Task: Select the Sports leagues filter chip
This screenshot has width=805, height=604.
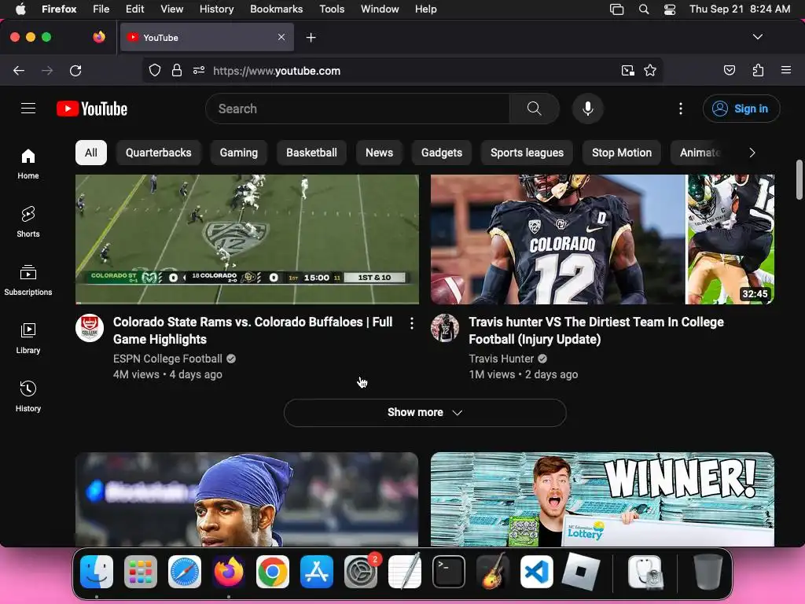Action: tap(527, 153)
